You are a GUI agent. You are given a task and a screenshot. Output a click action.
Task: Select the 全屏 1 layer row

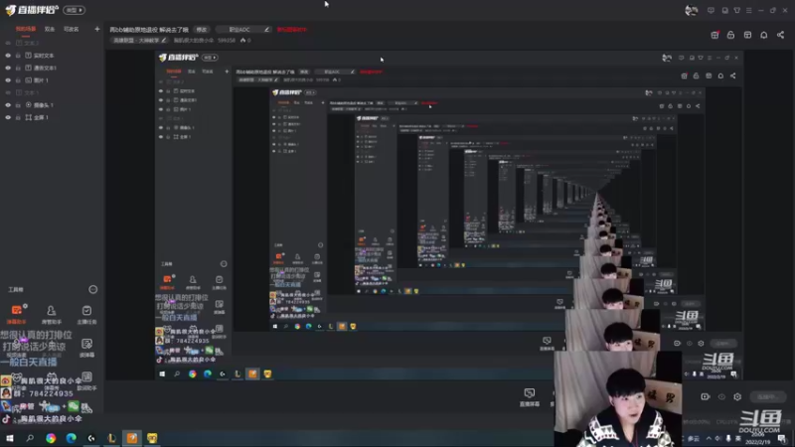pyautogui.click(x=52, y=117)
